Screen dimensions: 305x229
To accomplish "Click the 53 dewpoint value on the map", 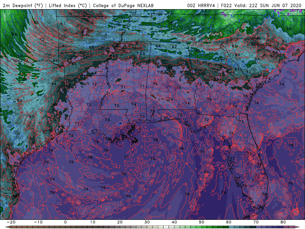I will [231, 32].
